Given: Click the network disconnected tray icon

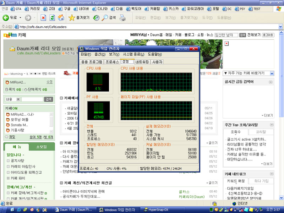Looking at the screenshot, I should [241, 210].
